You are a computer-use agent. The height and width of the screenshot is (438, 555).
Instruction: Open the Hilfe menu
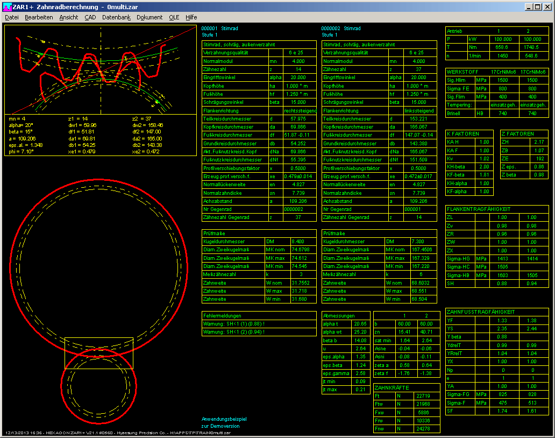pos(191,17)
